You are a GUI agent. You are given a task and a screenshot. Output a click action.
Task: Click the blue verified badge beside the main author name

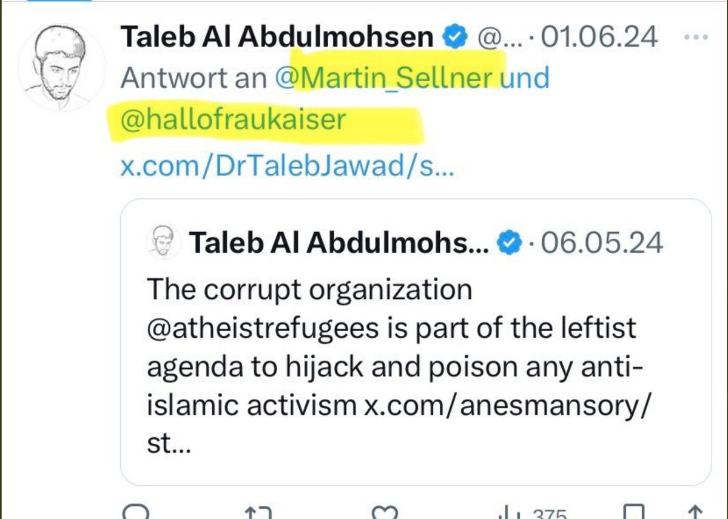[456, 38]
